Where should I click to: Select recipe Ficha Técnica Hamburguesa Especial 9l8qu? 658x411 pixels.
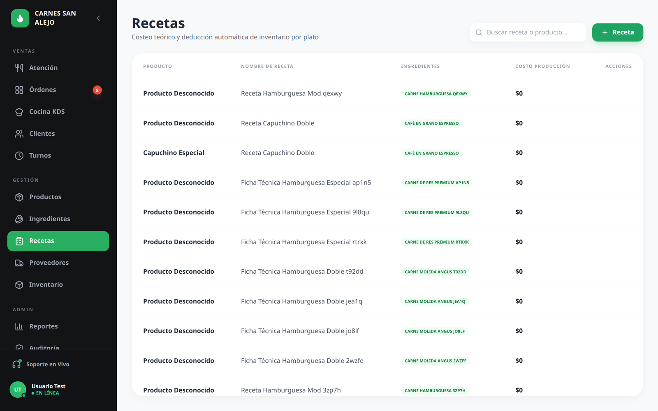pyautogui.click(x=305, y=212)
